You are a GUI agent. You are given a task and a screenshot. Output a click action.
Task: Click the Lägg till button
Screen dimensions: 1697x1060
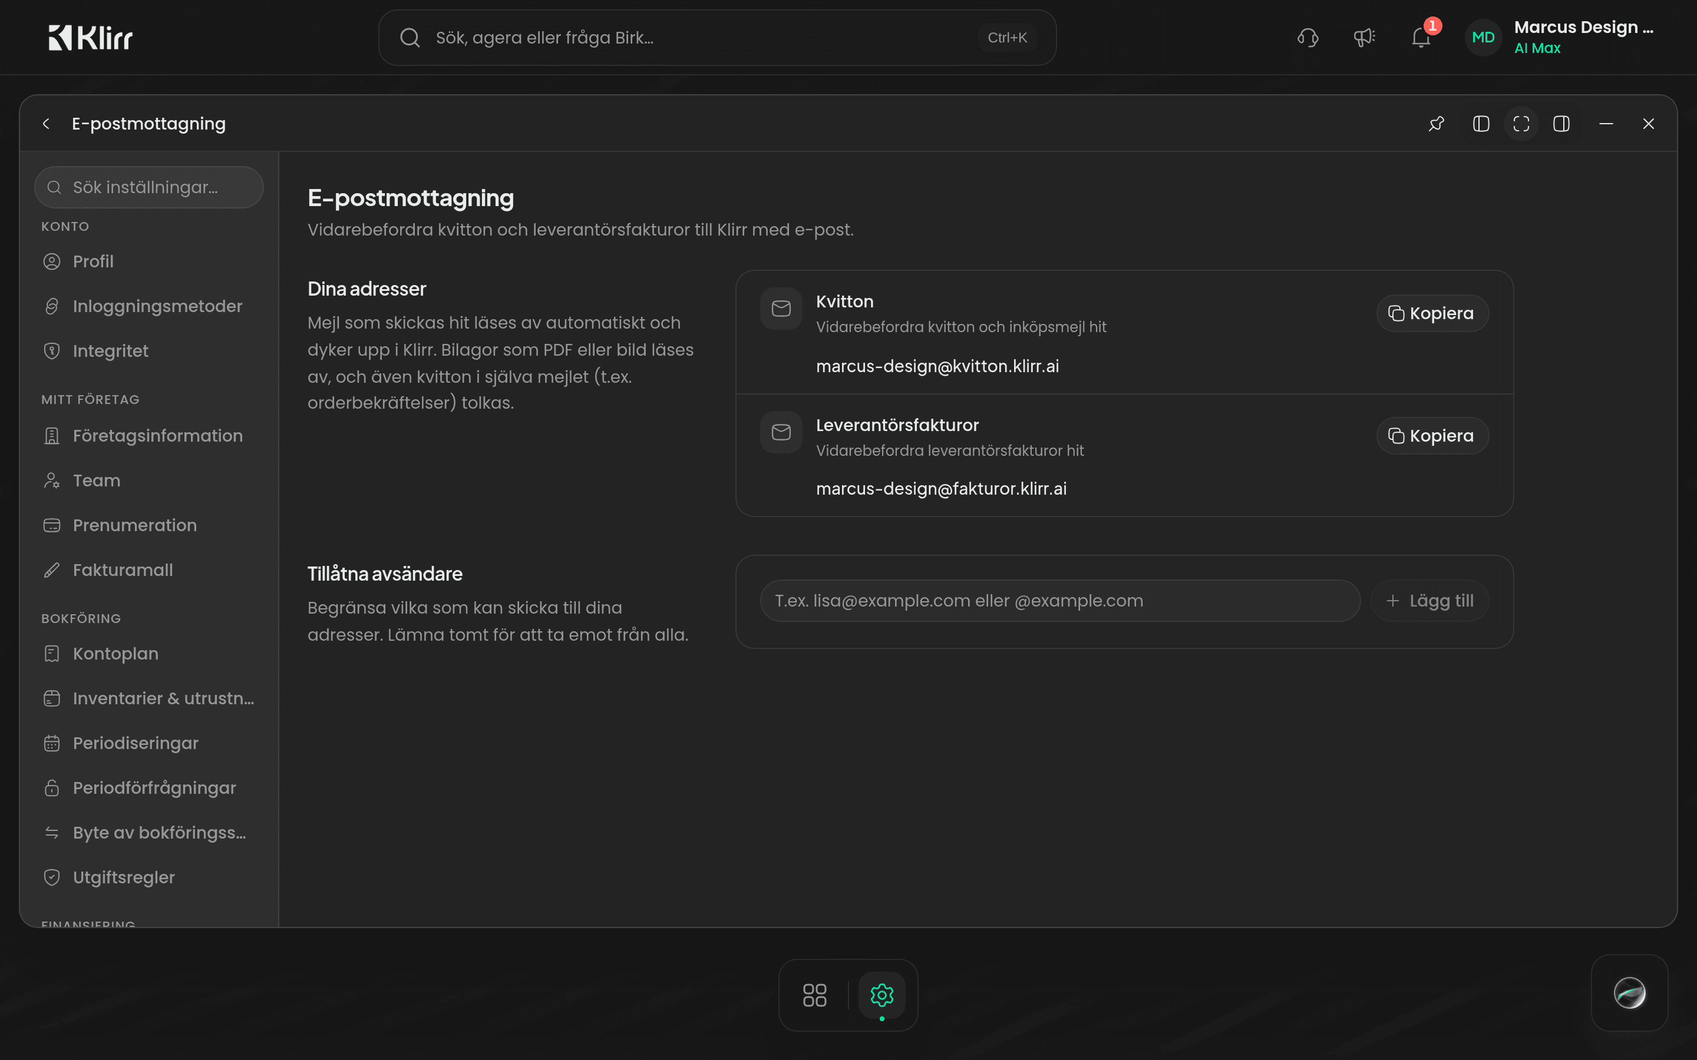pyautogui.click(x=1430, y=601)
